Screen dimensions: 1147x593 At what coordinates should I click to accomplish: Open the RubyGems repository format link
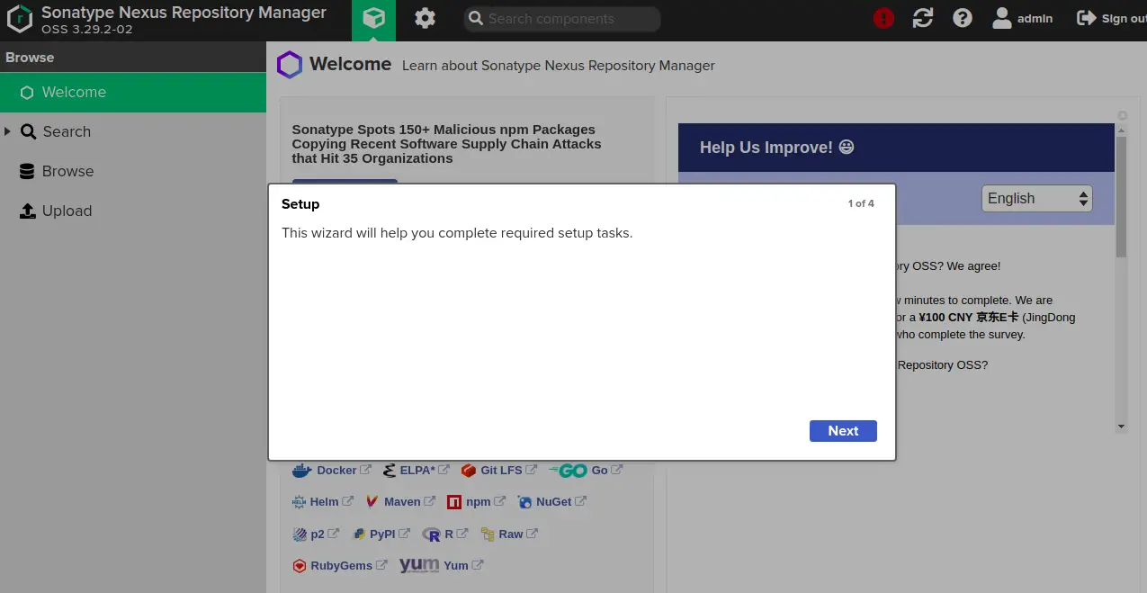[x=341, y=565]
